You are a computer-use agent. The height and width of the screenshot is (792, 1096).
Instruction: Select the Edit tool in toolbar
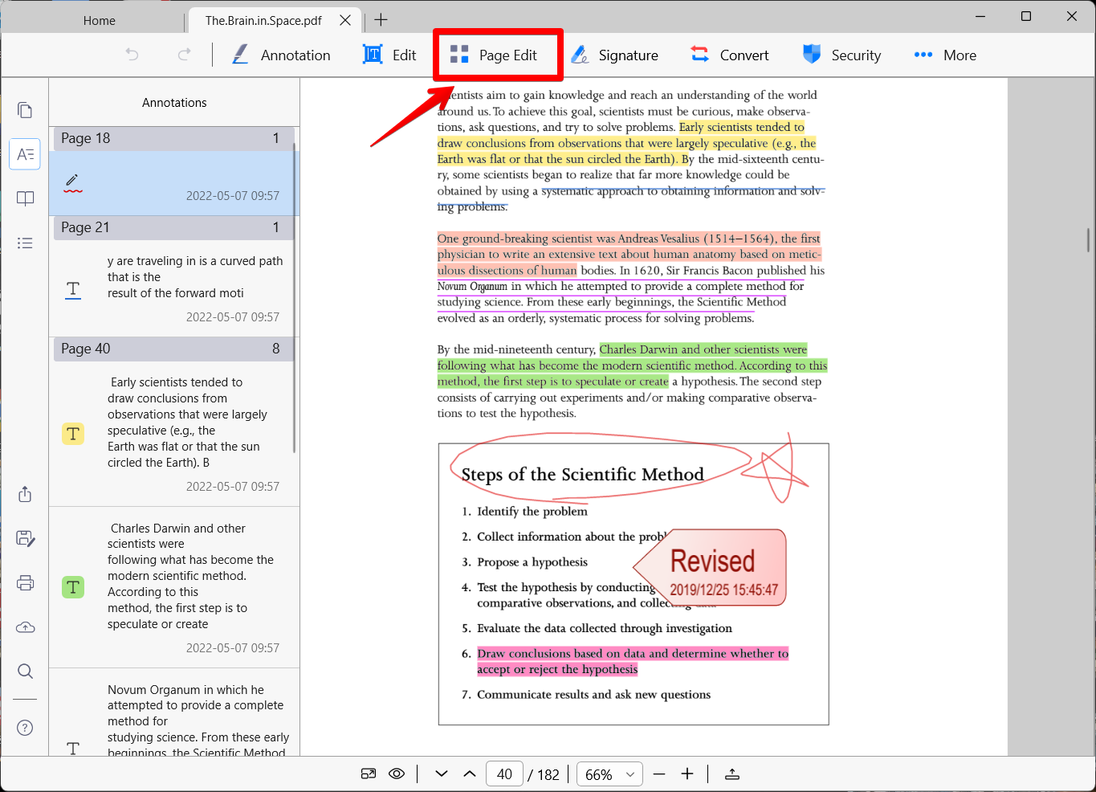click(390, 55)
